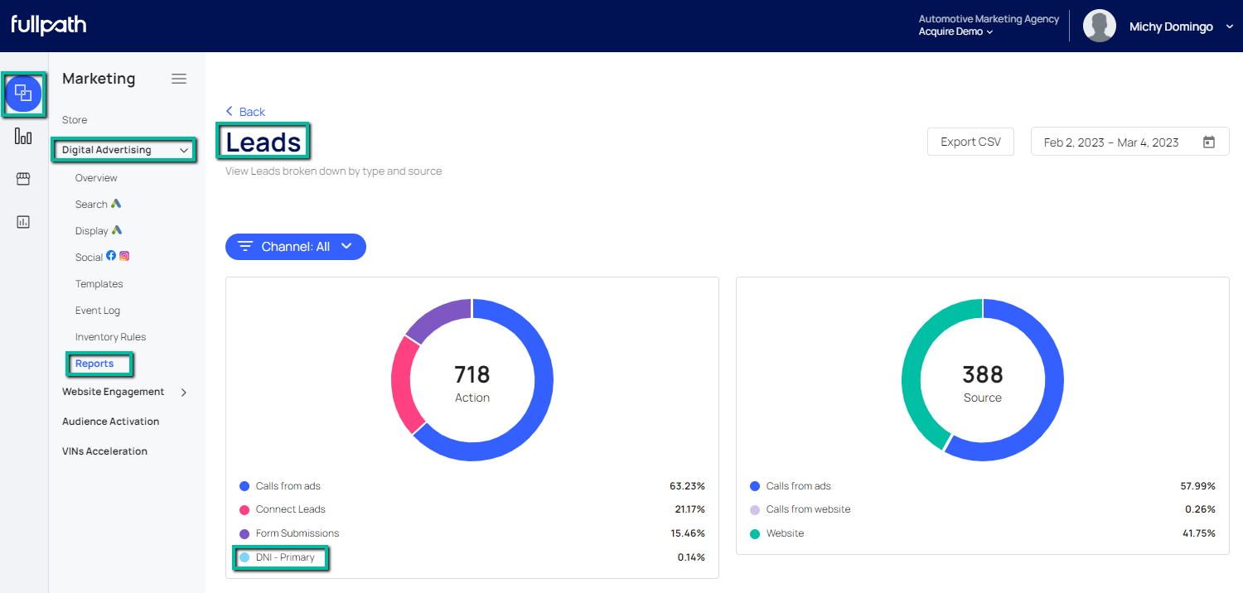Toggle the Connect Leads legend item
The image size is (1243, 593).
290,509
